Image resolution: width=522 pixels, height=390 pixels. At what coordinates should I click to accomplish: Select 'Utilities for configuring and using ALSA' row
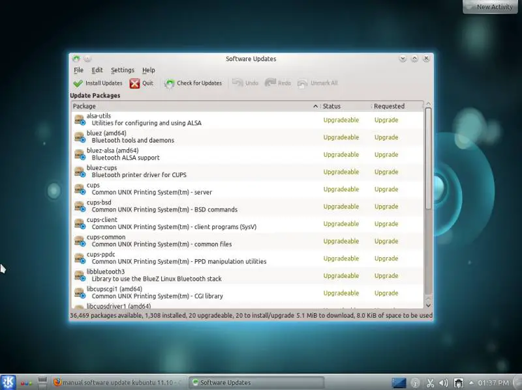[146, 123]
